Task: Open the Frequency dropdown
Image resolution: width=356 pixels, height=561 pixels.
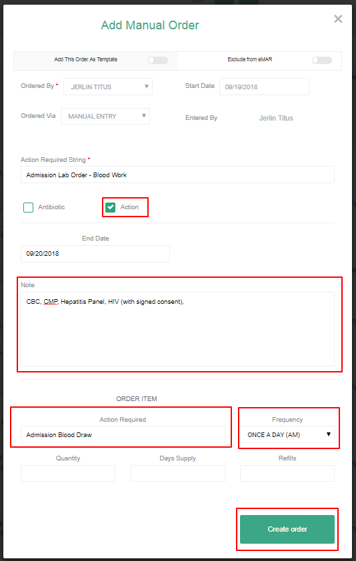Action: click(x=287, y=434)
